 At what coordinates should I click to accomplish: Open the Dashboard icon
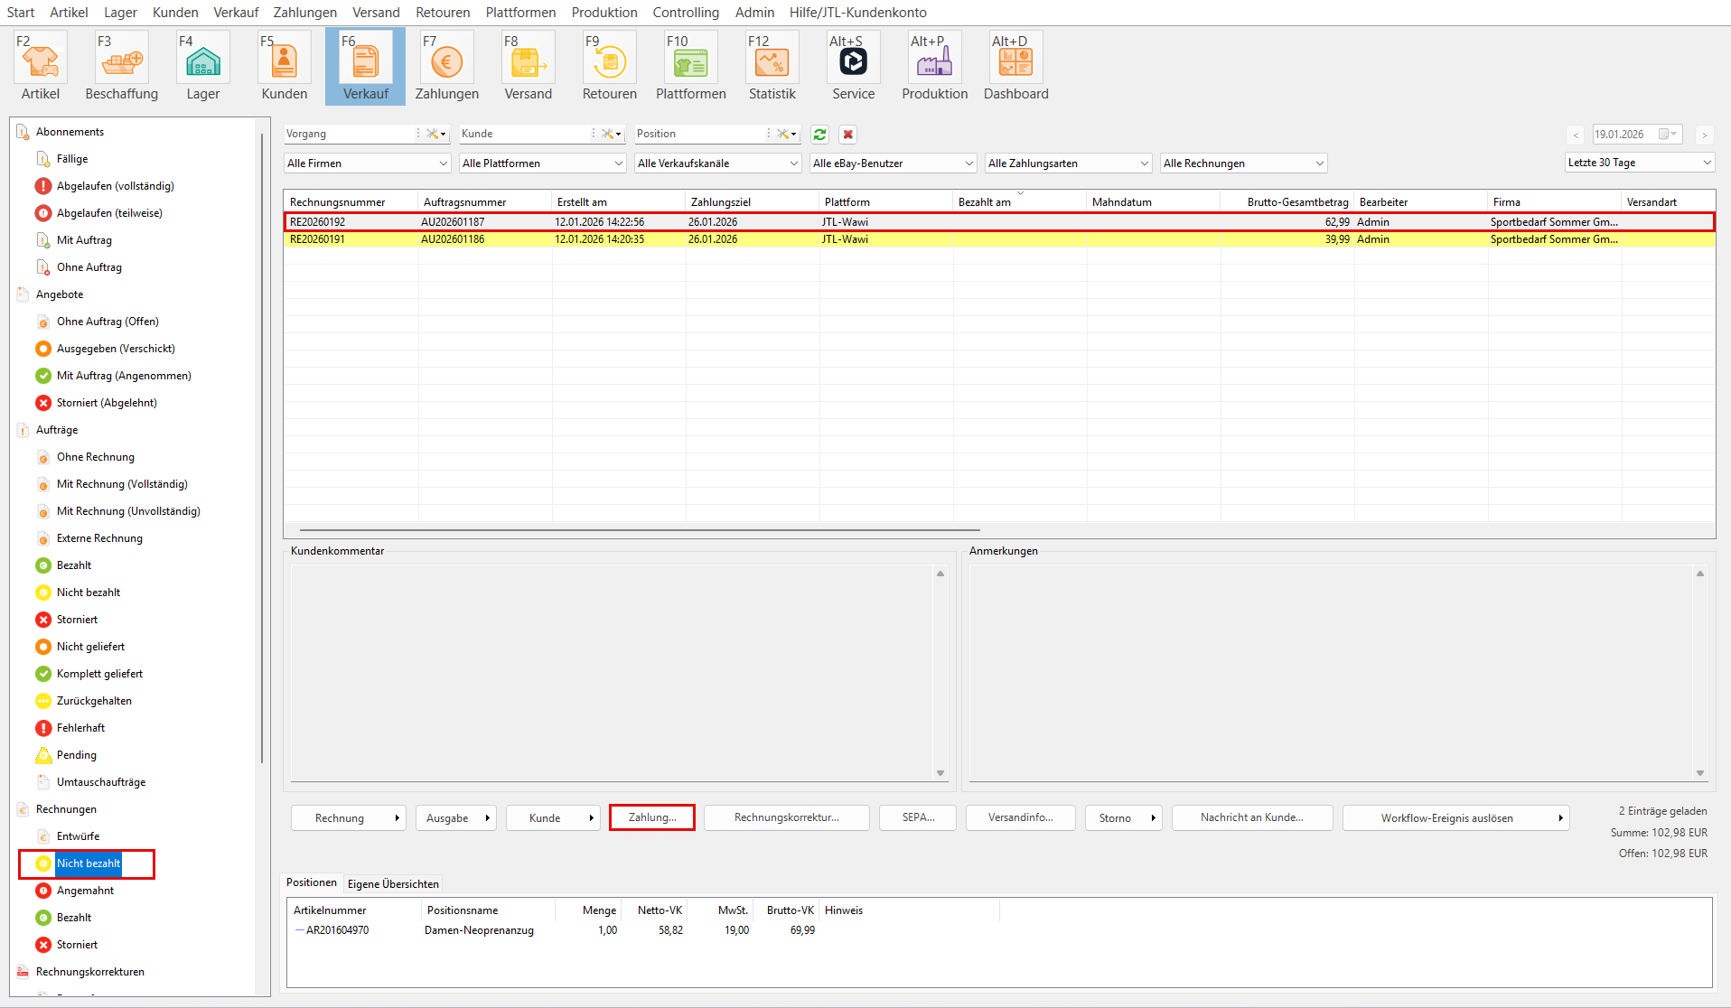click(1016, 61)
